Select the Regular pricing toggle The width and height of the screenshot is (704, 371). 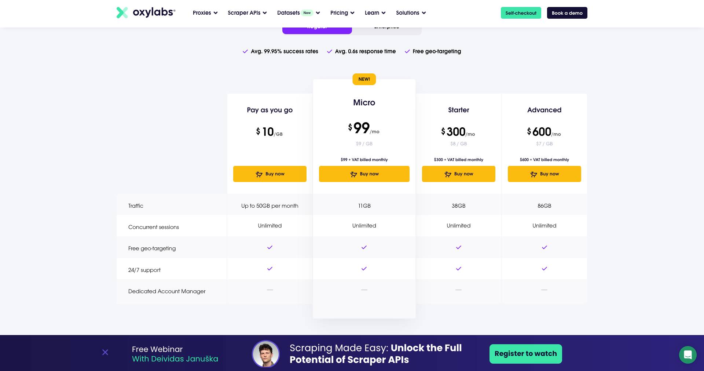coord(317,26)
